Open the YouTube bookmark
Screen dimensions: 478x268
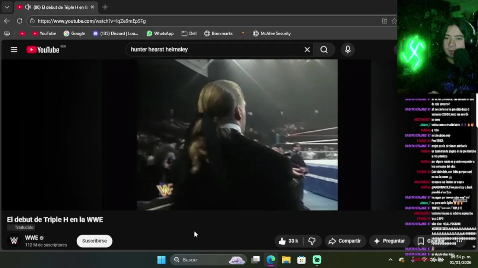pos(44,33)
